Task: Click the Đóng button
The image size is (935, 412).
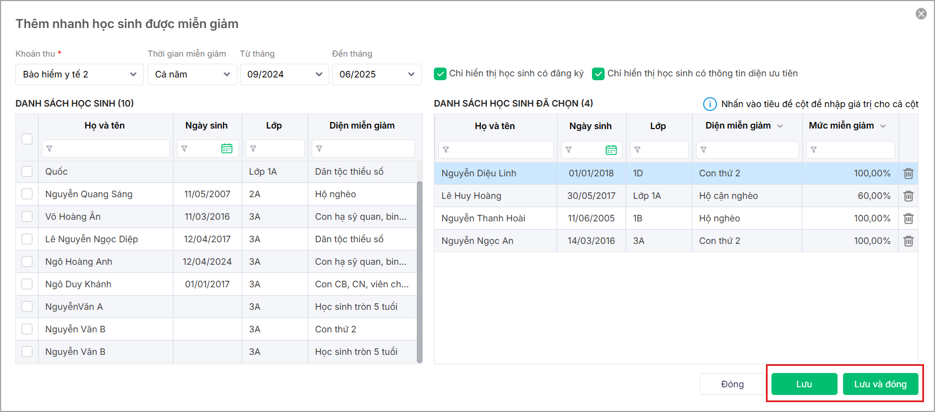Action: point(732,384)
